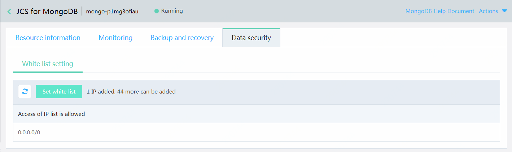
Task: Select the White list setting sub-tab
Action: pyautogui.click(x=48, y=64)
